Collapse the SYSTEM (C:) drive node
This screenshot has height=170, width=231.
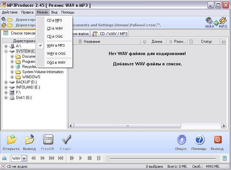click(6, 51)
